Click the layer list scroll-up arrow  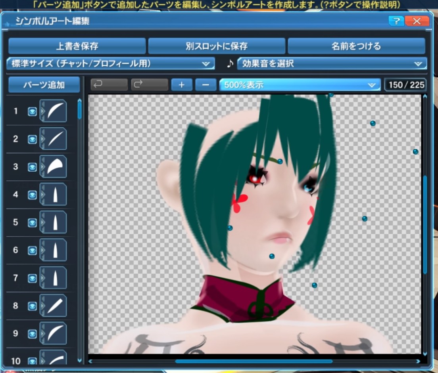[x=80, y=100]
